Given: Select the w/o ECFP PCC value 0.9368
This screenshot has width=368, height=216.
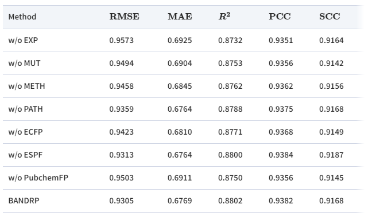Looking at the screenshot, I should 281,132.
